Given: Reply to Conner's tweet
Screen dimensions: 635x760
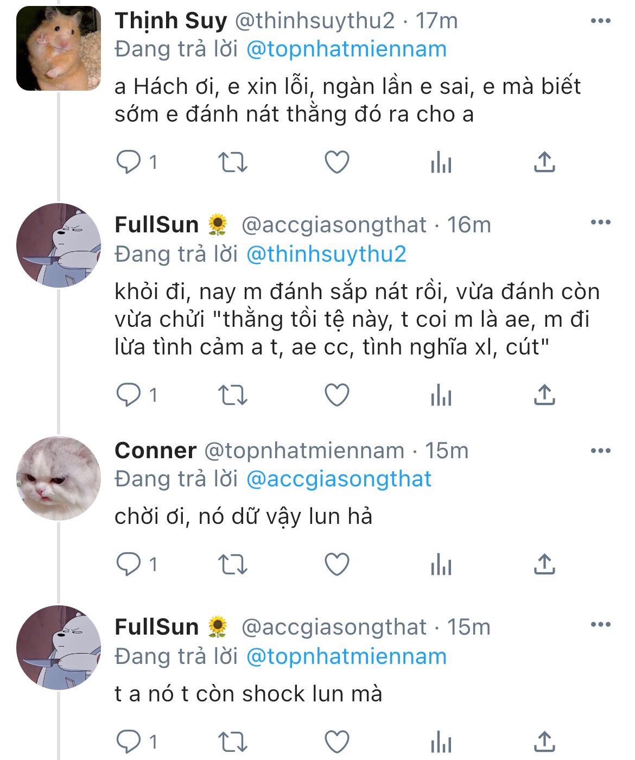Looking at the screenshot, I should (129, 565).
